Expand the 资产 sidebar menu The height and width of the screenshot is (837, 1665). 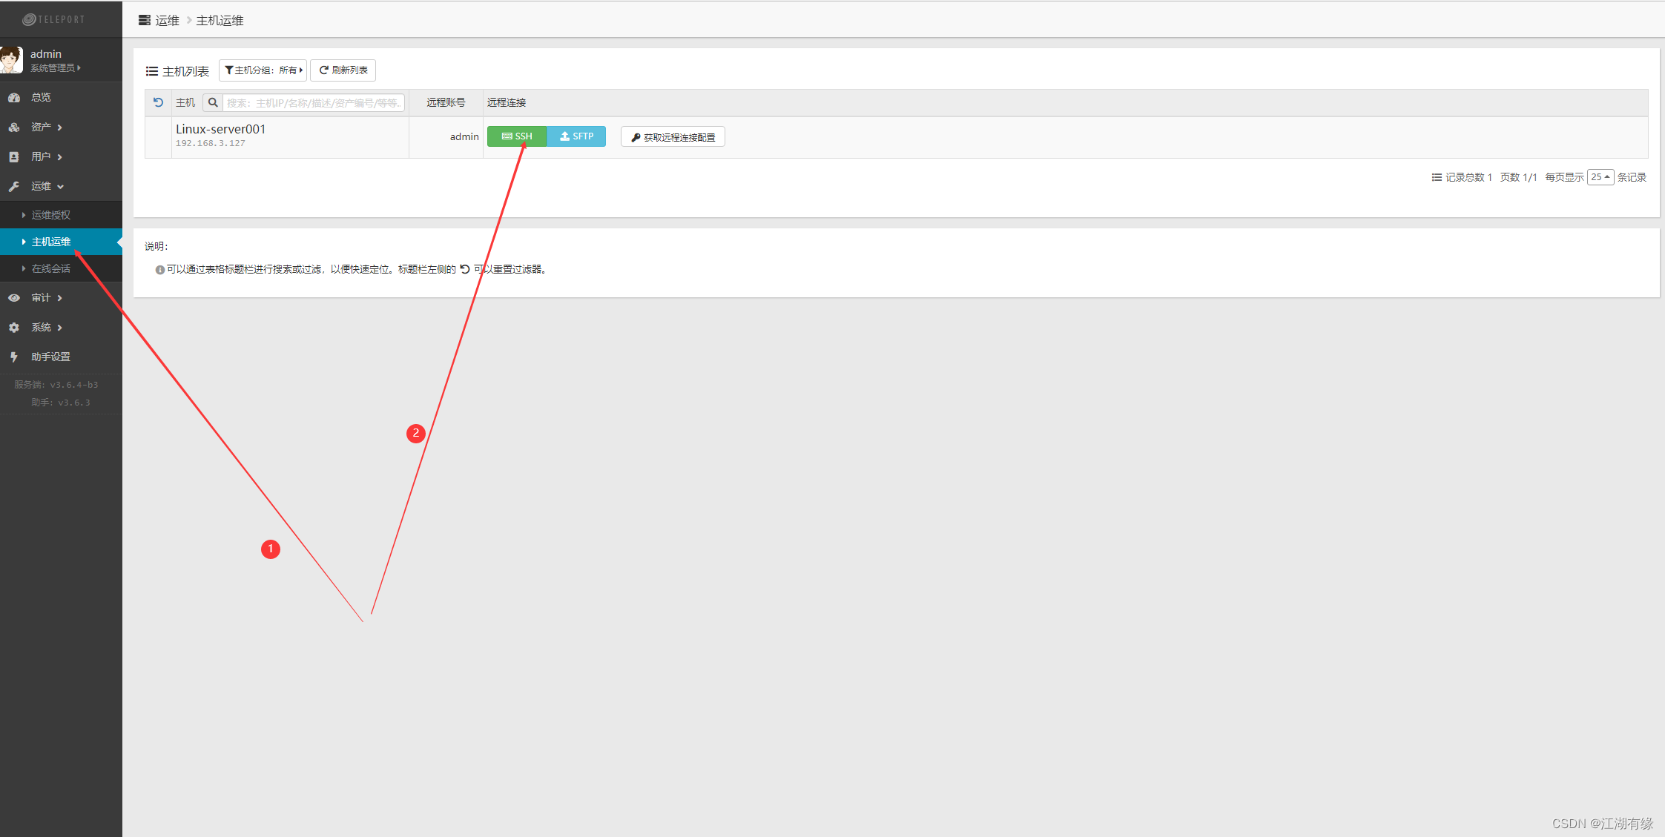[x=44, y=127]
